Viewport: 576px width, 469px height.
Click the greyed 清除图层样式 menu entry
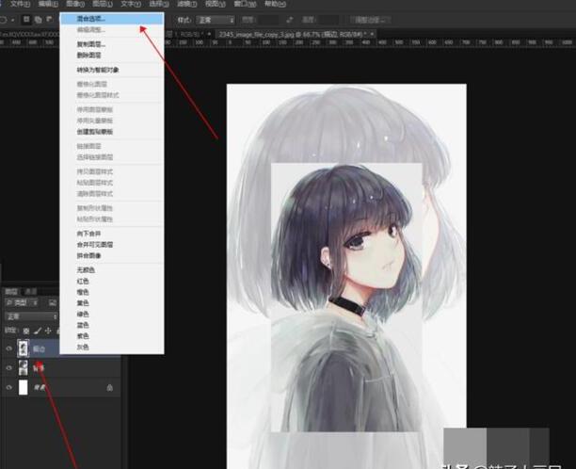(x=112, y=194)
